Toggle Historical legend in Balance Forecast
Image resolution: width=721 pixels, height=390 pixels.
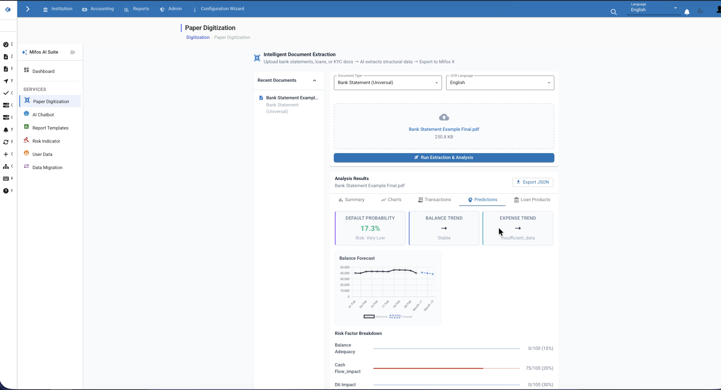click(375, 317)
